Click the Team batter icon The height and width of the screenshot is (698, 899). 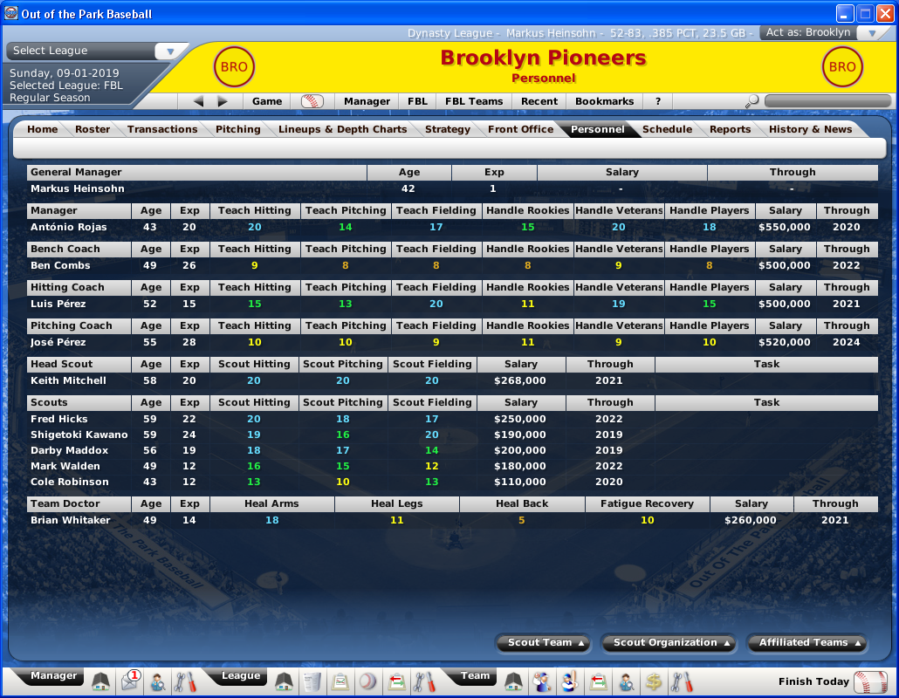(570, 681)
